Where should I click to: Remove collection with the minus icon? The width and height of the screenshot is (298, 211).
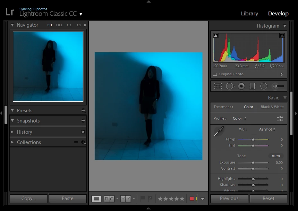pyautogui.click(x=76, y=142)
